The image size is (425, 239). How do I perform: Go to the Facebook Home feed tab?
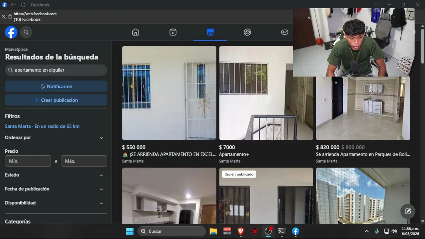(135, 32)
